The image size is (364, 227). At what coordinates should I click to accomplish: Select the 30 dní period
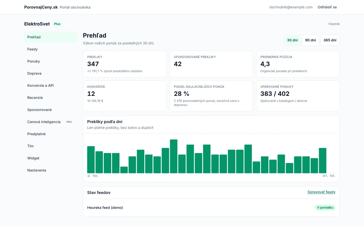(292, 40)
